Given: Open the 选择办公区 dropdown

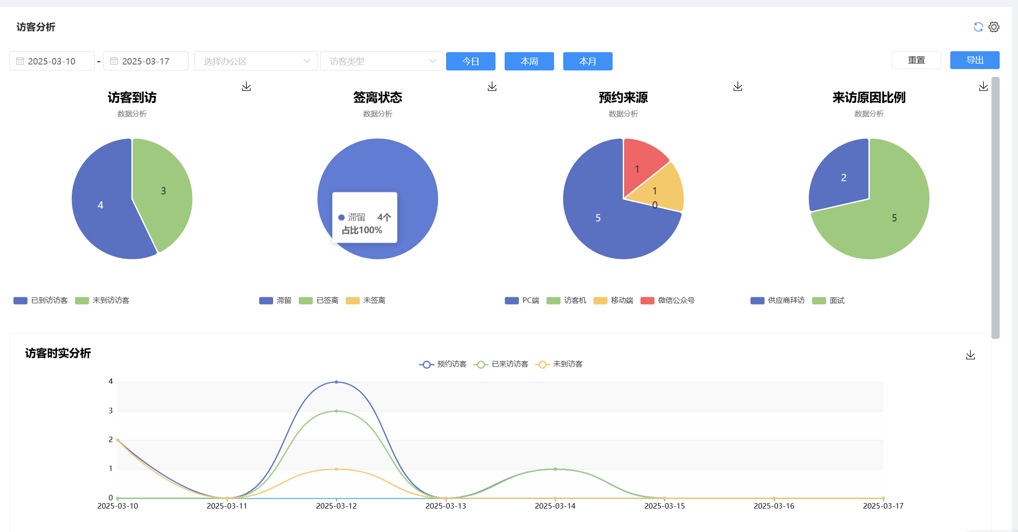Looking at the screenshot, I should point(256,61).
